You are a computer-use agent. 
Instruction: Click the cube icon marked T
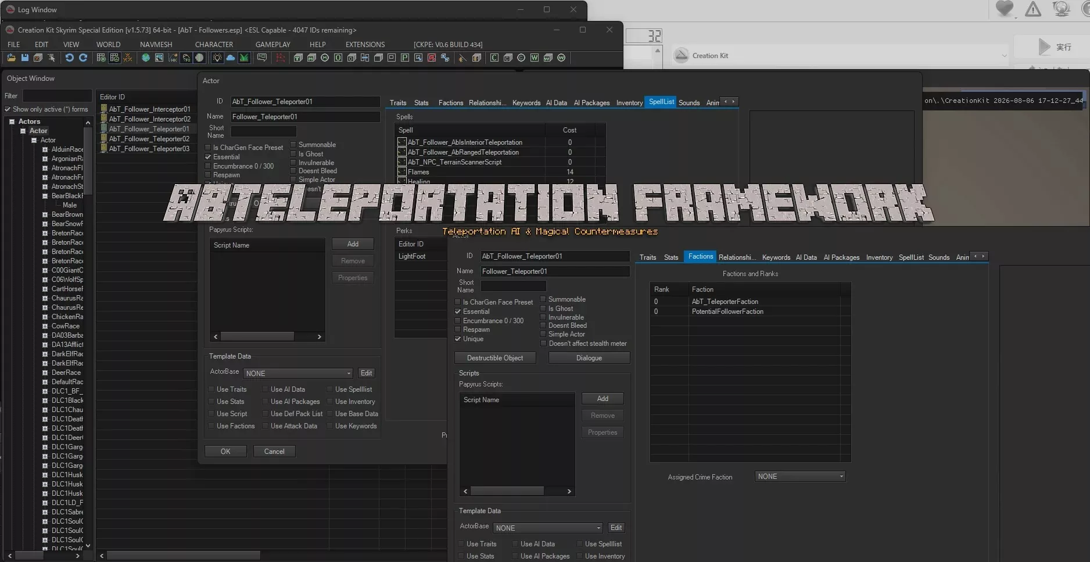coord(298,58)
